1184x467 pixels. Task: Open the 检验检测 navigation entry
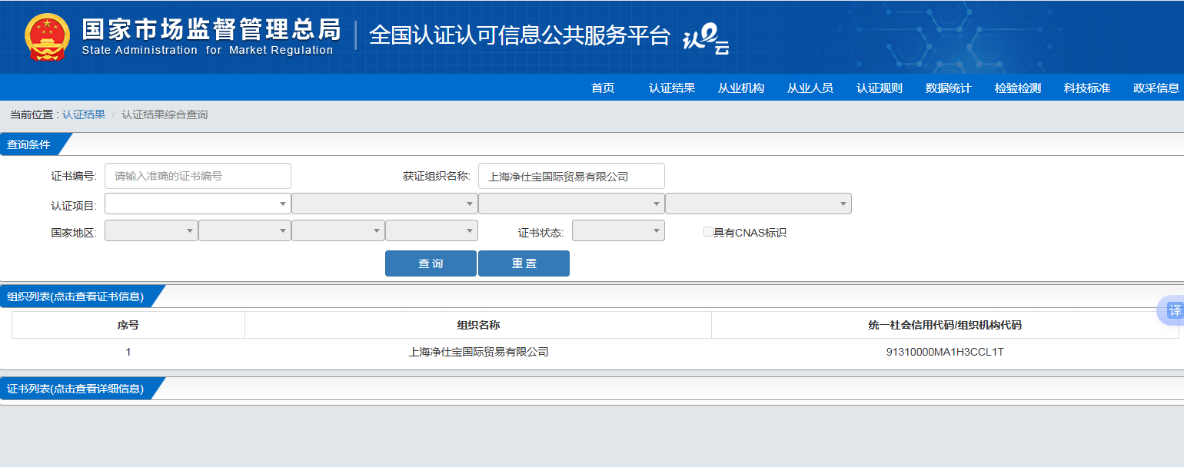coord(1016,88)
